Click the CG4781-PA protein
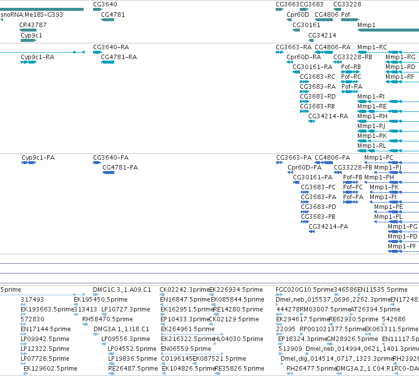Viewport: 419px width, 376px height. [108, 172]
